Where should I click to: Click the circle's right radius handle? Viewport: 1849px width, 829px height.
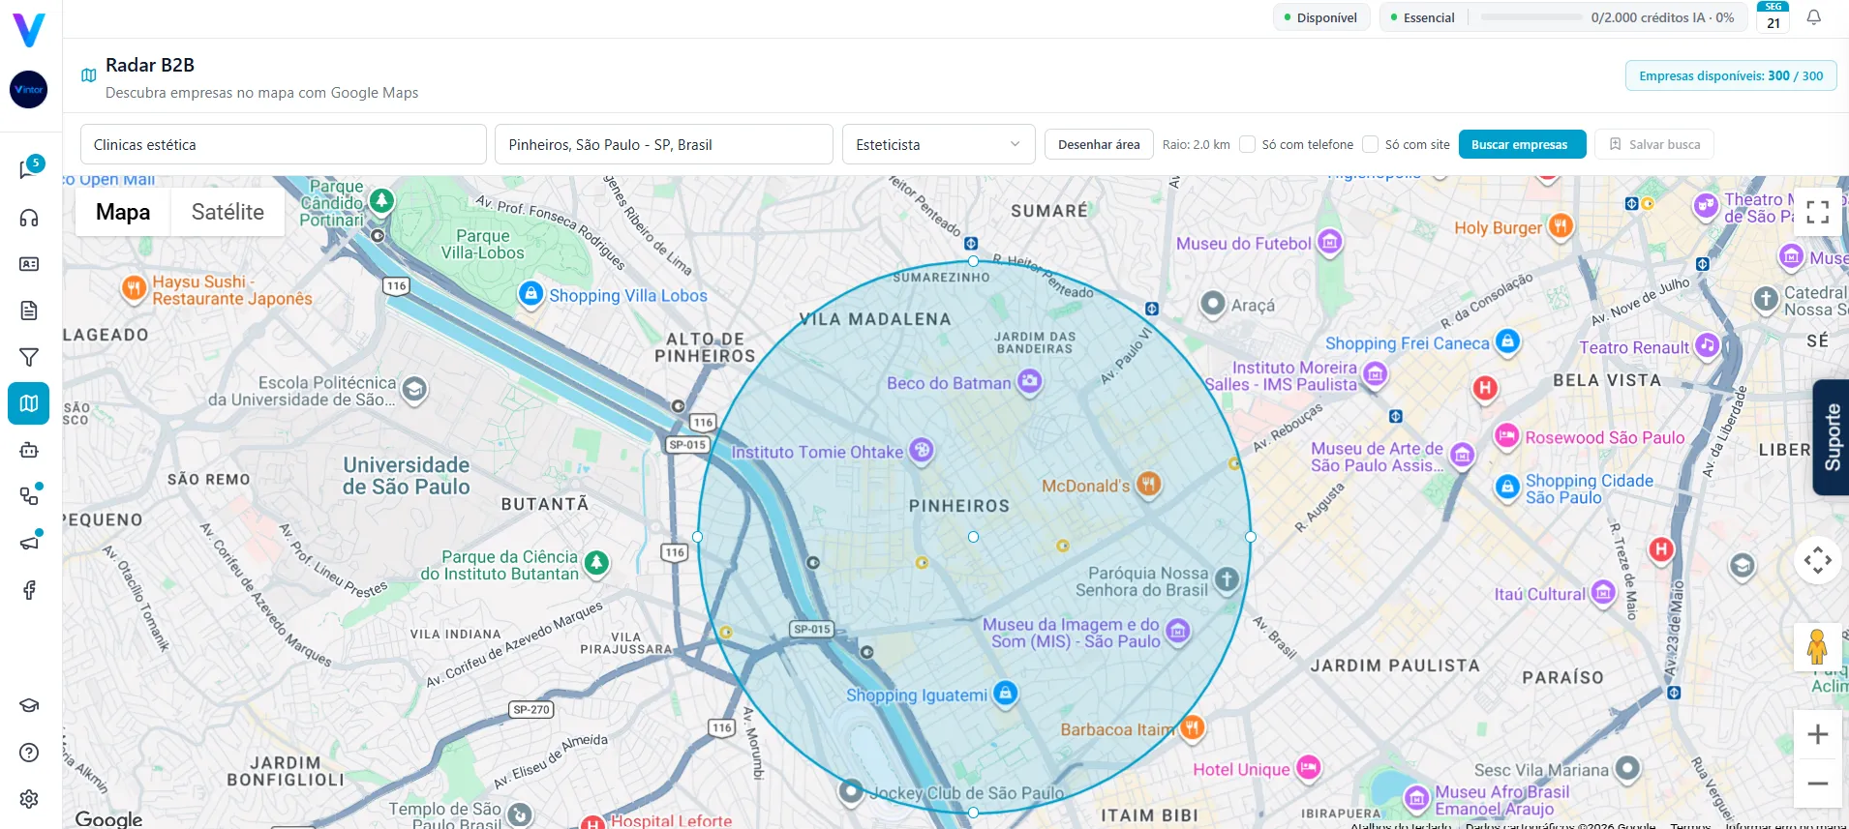tap(1251, 536)
